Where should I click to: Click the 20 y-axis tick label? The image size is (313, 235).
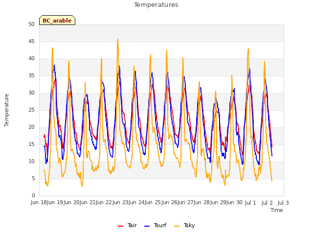tap(31, 127)
